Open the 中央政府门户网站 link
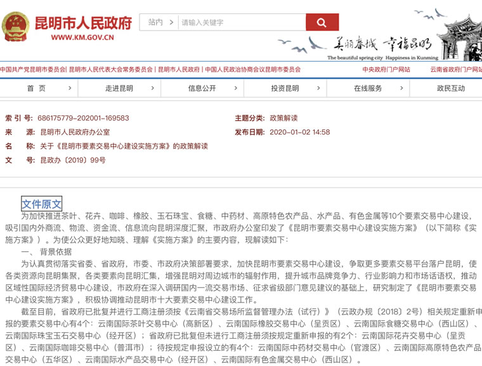The height and width of the screenshot is (366, 482). click(386, 70)
